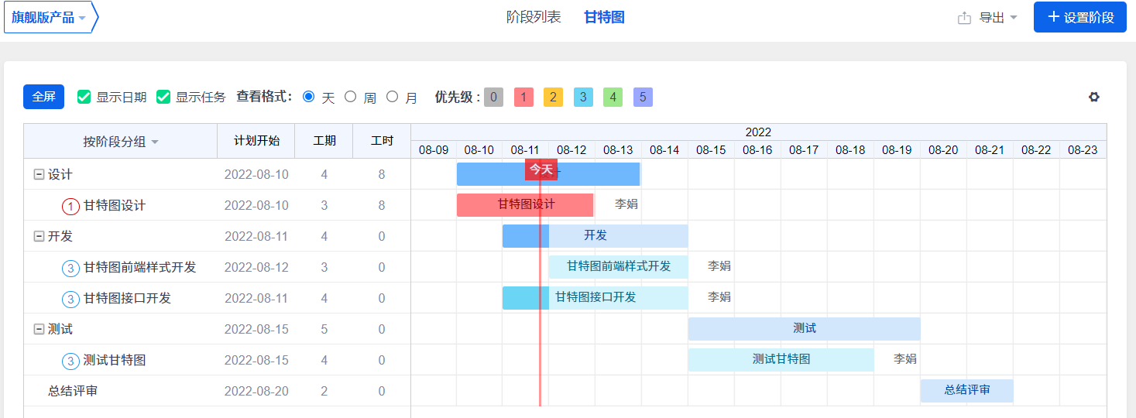1136x418 pixels.
Task: Click the 总结评审 stage name
Action: click(73, 391)
